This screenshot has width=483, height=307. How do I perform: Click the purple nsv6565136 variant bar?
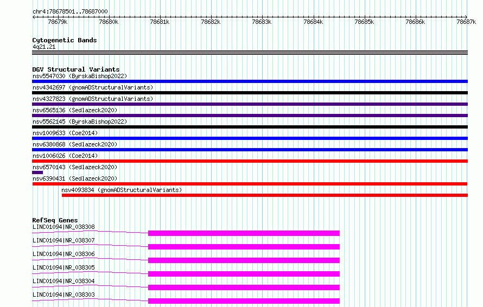(250, 116)
